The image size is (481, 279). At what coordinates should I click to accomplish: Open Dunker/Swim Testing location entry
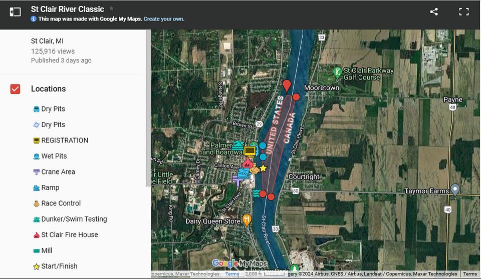click(x=74, y=219)
